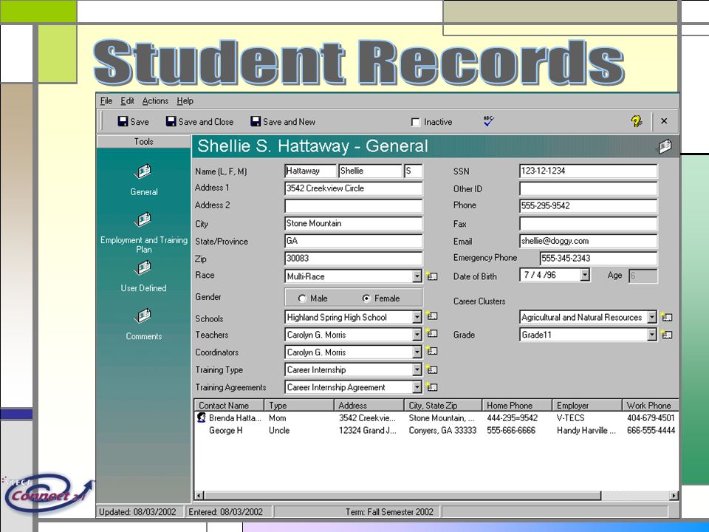Image resolution: width=709 pixels, height=532 pixels.
Task: Click the edit-list icon beside Schools
Action: click(432, 316)
